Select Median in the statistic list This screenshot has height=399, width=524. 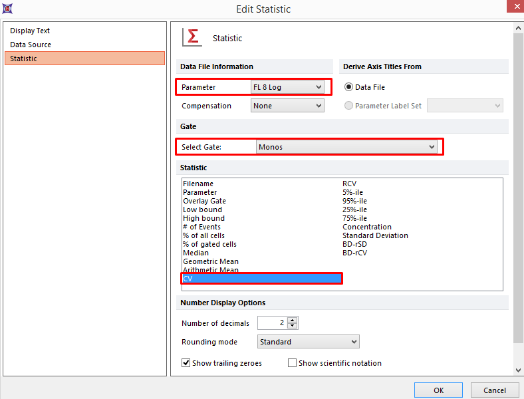[196, 253]
